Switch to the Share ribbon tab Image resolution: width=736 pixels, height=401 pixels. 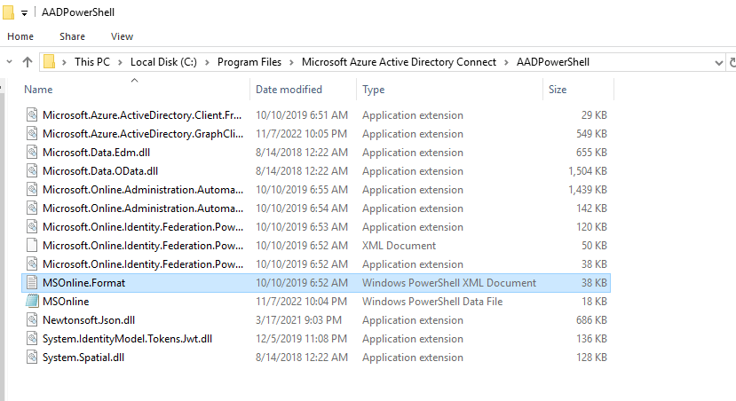72,36
